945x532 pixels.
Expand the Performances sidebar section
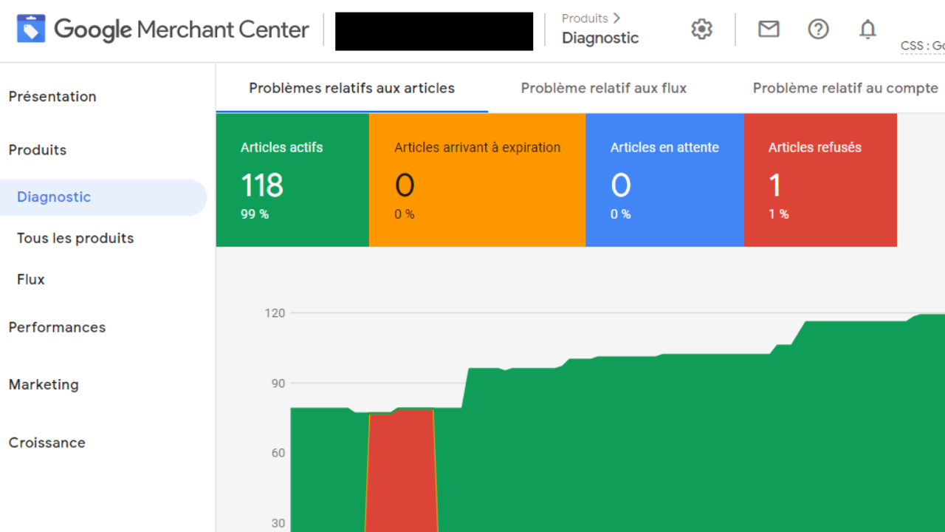[57, 327]
